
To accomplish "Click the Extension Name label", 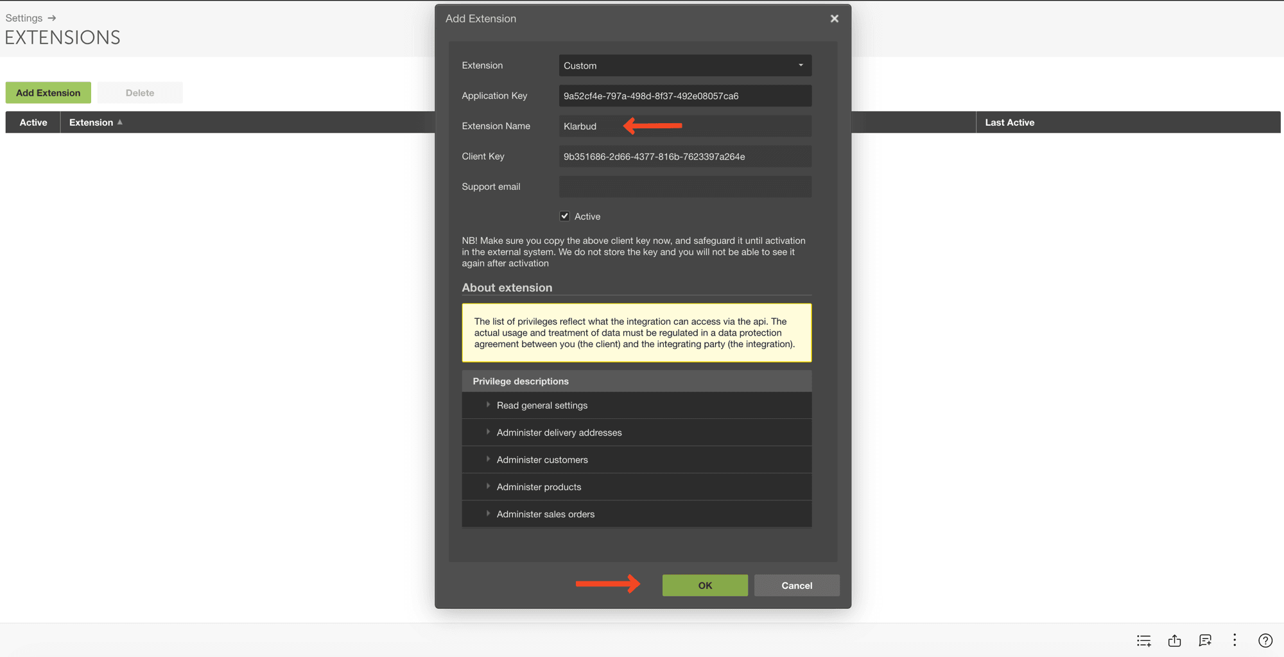I will pos(496,126).
